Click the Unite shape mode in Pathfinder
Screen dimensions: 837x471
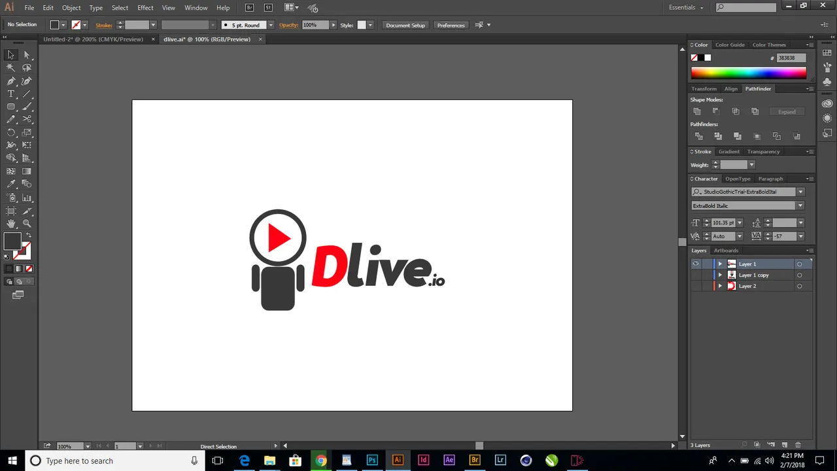[697, 111]
